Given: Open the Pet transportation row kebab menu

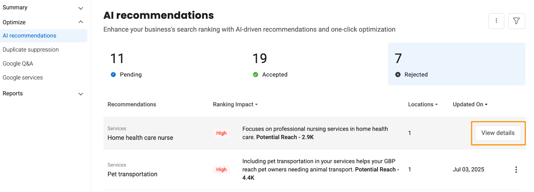Looking at the screenshot, I should coord(516,170).
